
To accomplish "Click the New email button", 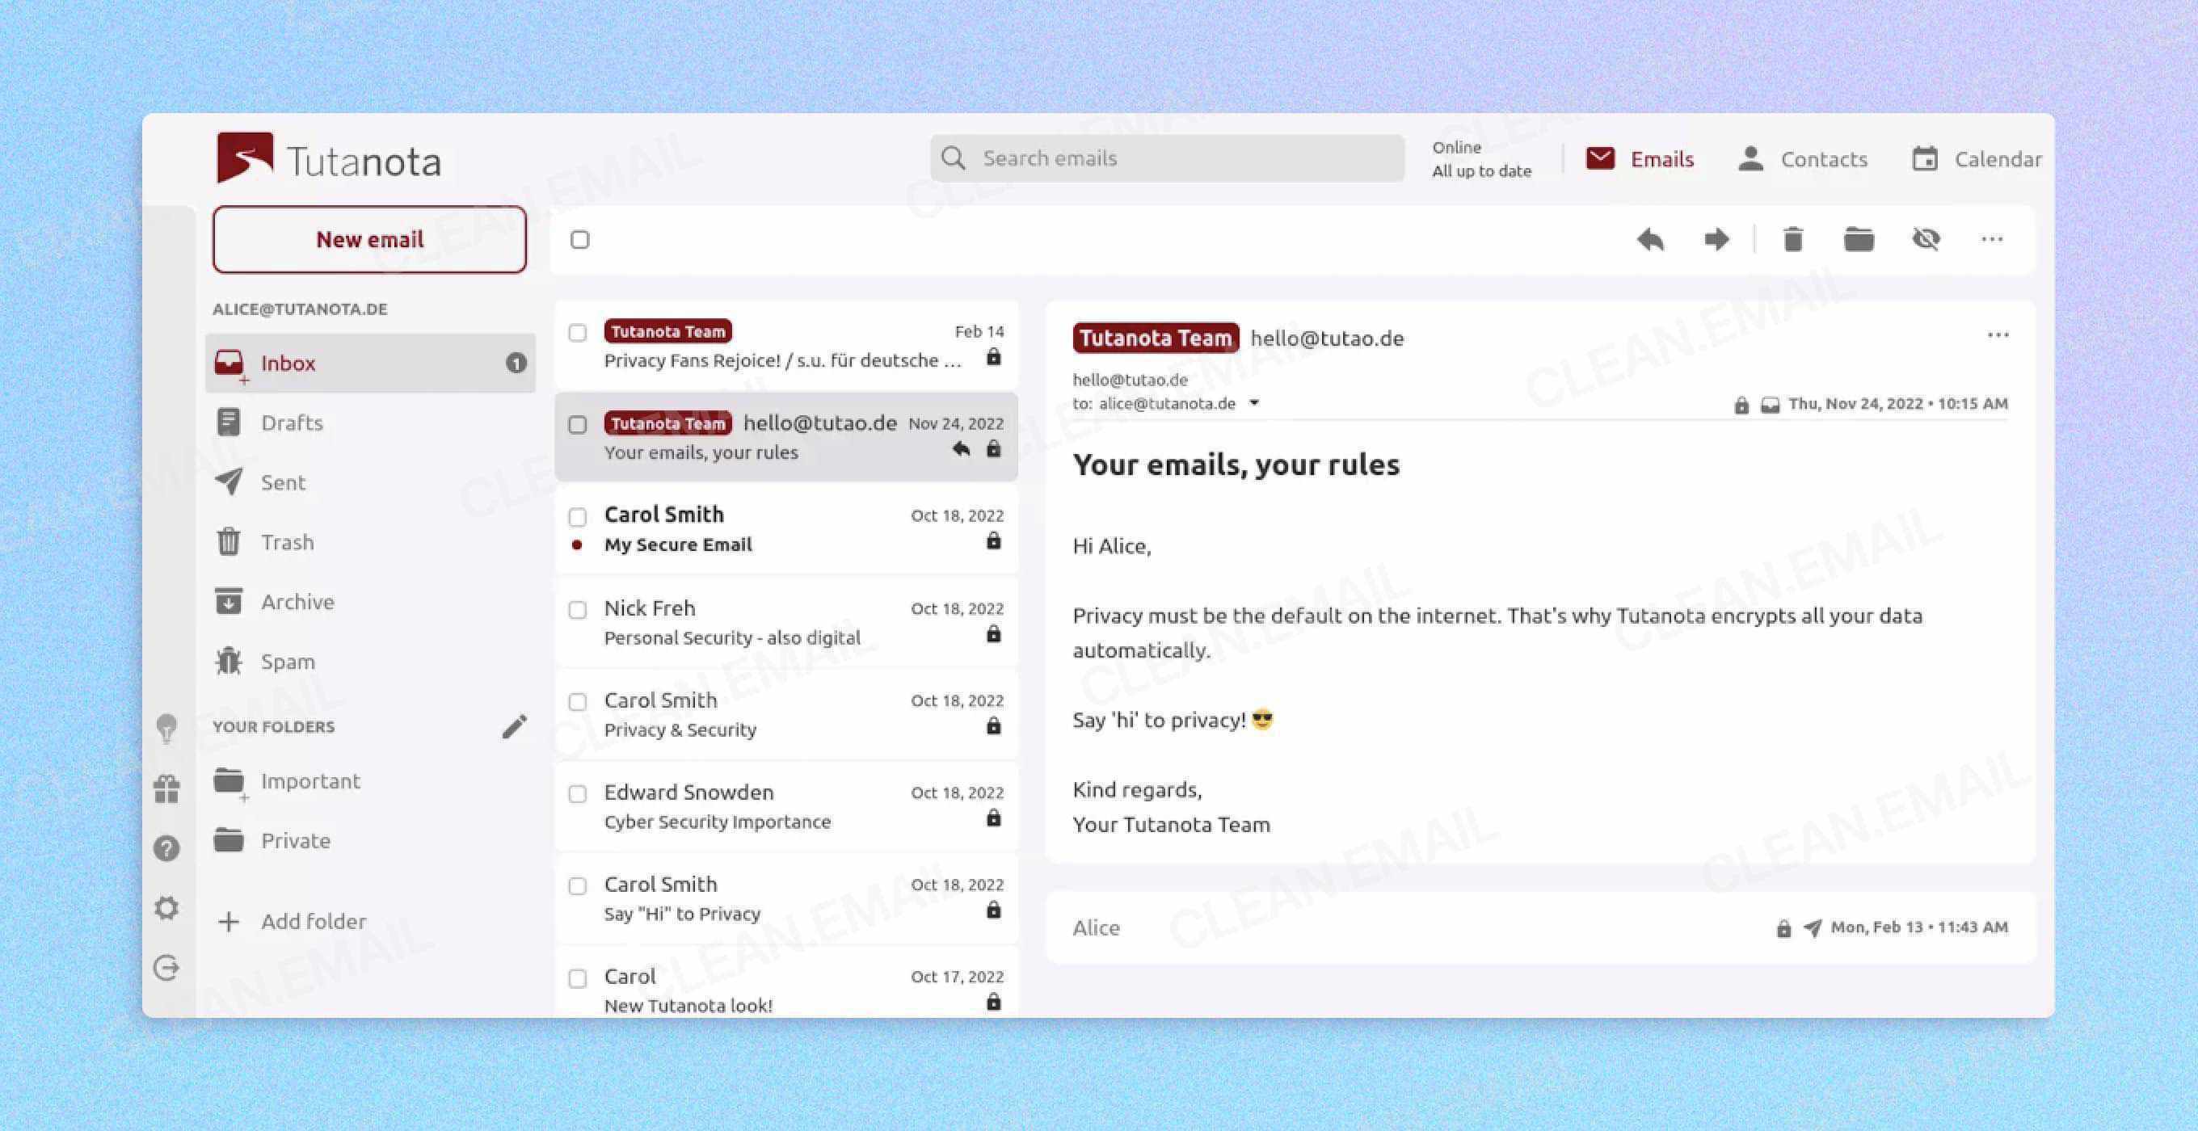I will click(x=368, y=240).
